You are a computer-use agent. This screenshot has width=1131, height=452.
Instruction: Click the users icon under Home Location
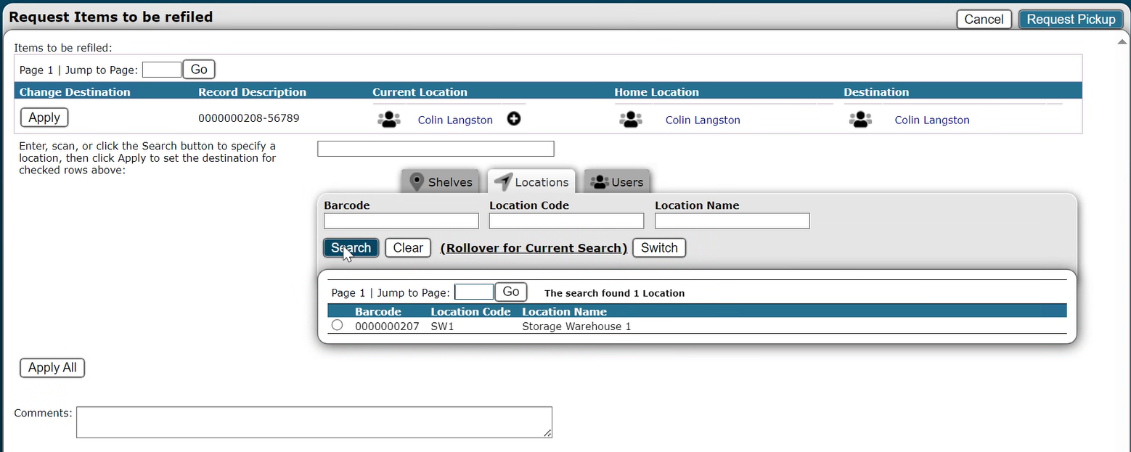pos(630,120)
